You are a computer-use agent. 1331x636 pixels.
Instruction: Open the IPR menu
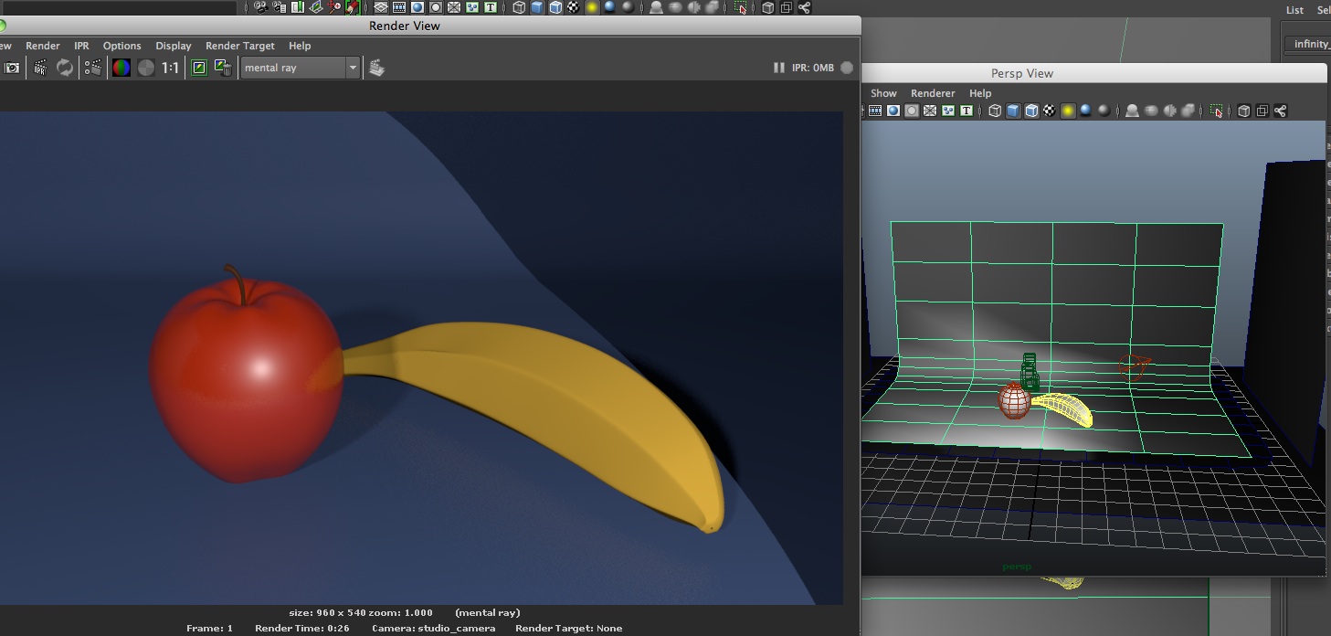tap(81, 46)
